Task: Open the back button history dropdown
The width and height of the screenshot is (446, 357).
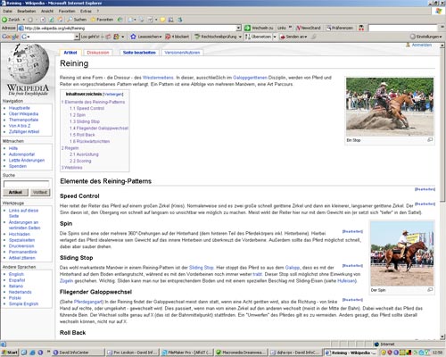Action: tap(24, 20)
